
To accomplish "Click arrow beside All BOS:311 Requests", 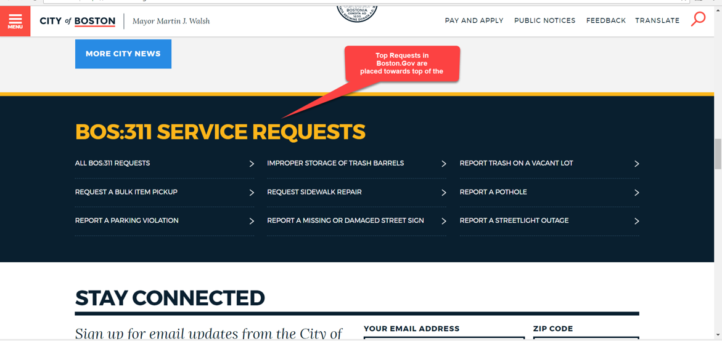I will coord(252,164).
